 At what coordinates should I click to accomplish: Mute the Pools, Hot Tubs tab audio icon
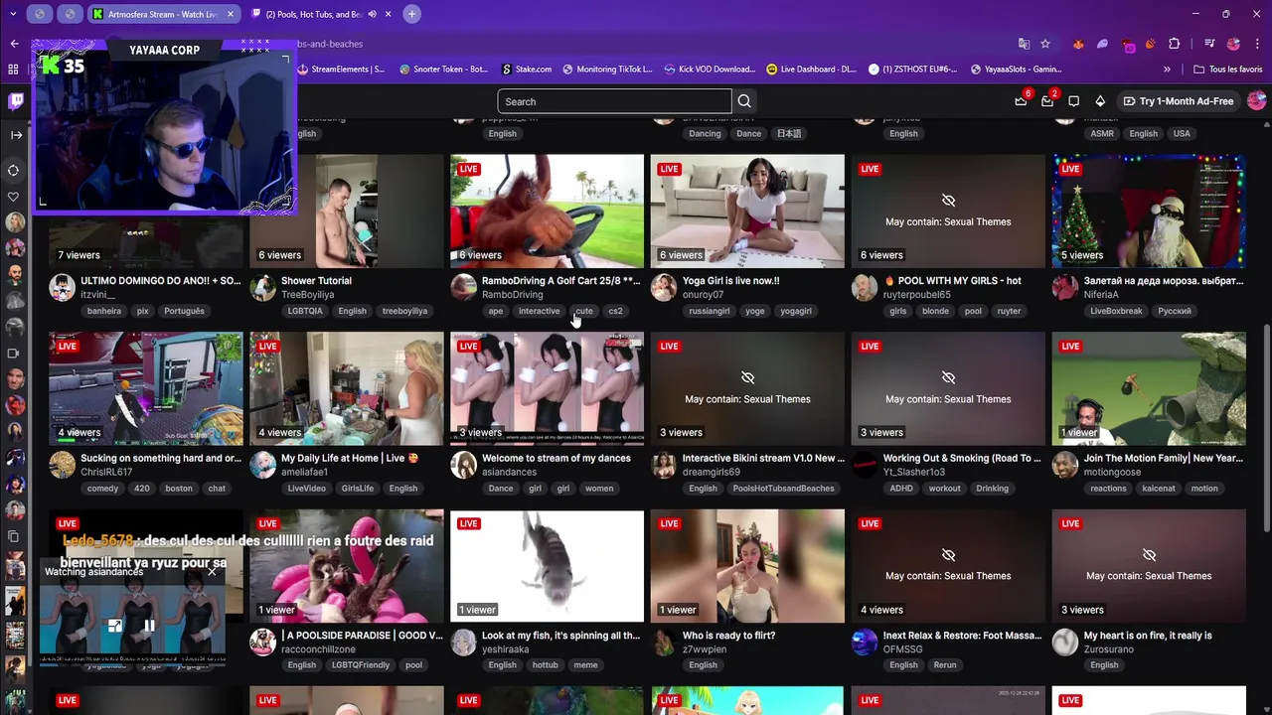point(373,14)
